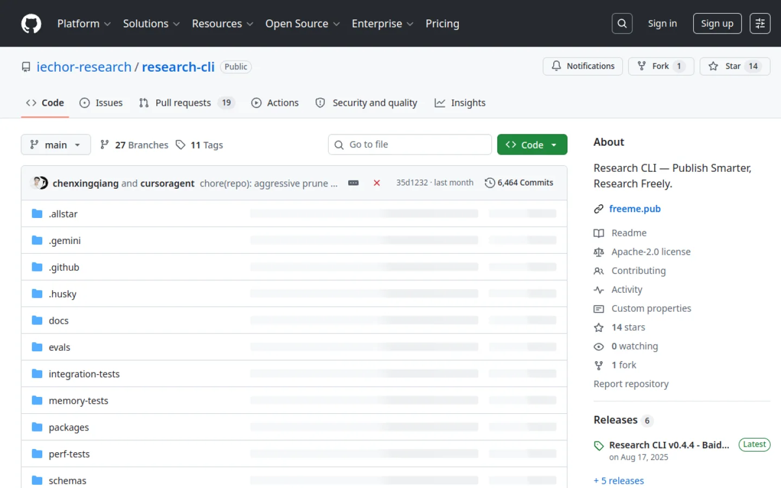Image resolution: width=781 pixels, height=488 pixels.
Task: Open Custom properties link
Action: click(x=651, y=309)
